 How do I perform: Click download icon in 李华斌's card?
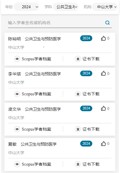(78, 94)
